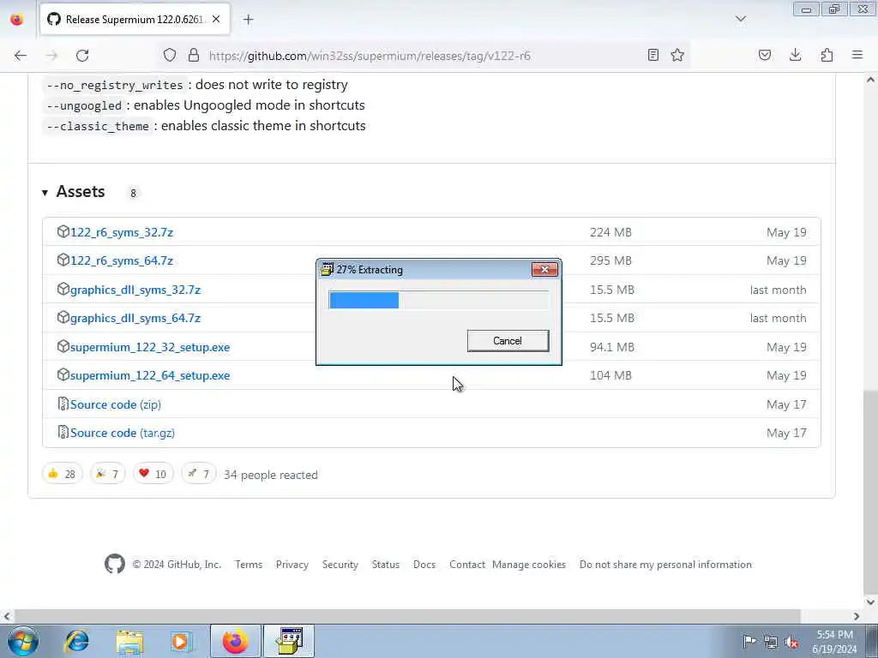Toggle heart reaction with 10
The height and width of the screenshot is (658, 878).
tap(153, 474)
